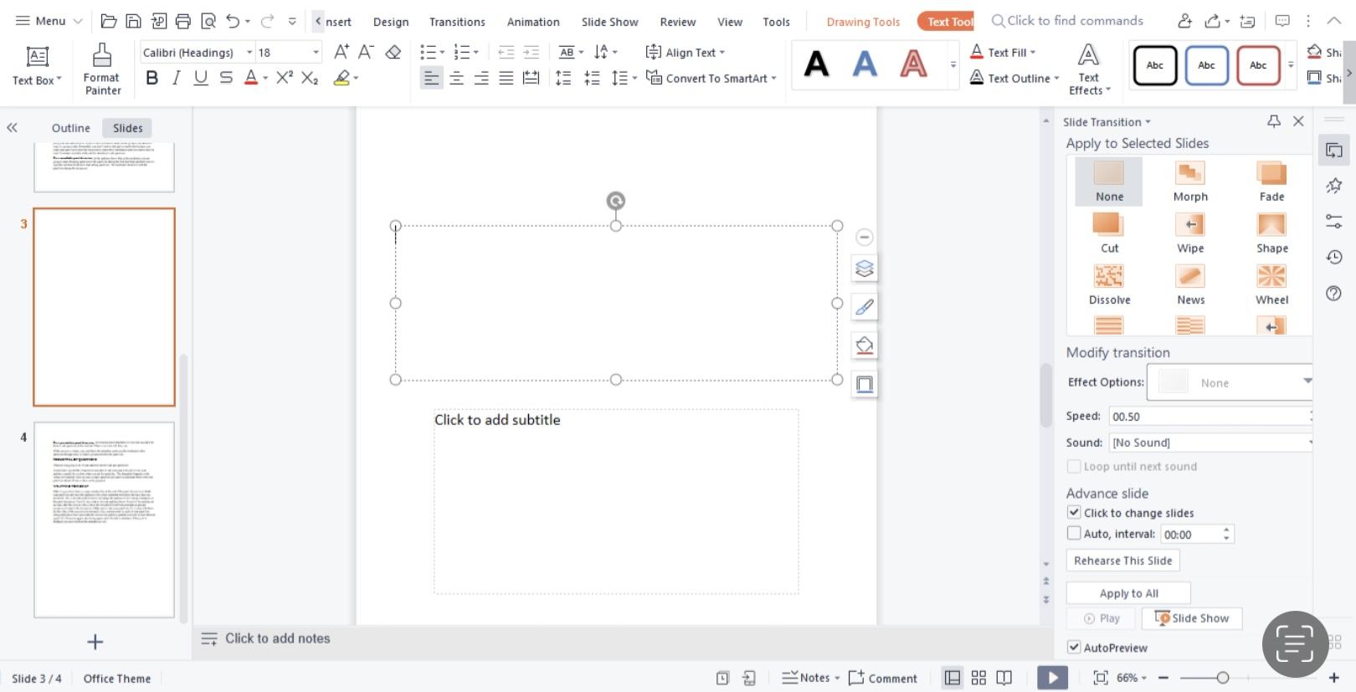This screenshot has width=1356, height=692.
Task: Select slide 4 thumbnail
Action: point(104,520)
